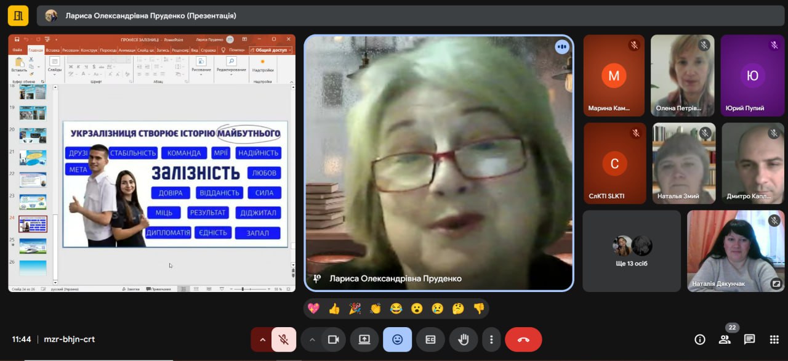This screenshot has height=361, width=788.
Task: Turn on closed captions
Action: point(430,339)
